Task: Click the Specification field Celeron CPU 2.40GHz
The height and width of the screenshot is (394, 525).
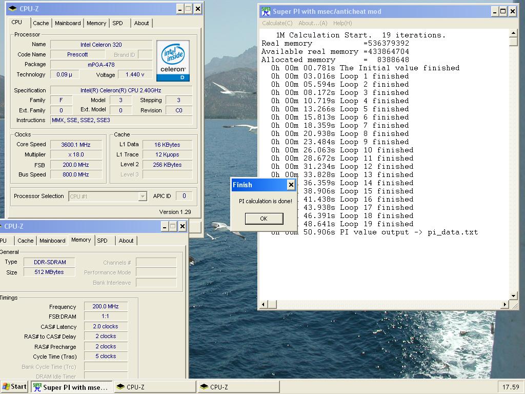Action: (121, 90)
